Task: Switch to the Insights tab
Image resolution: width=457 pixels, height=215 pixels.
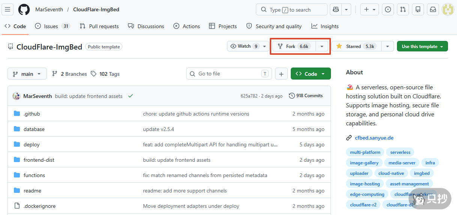Action: click(x=325, y=26)
